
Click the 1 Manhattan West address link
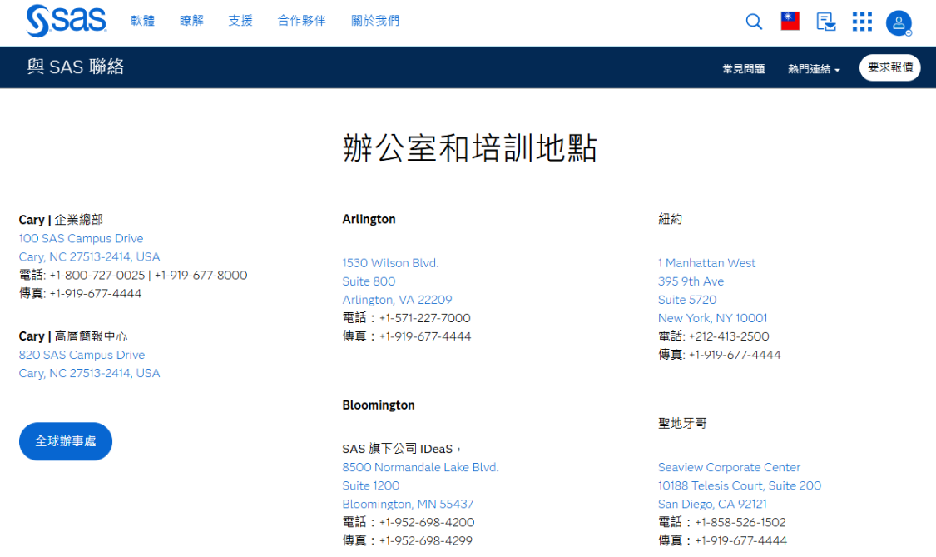coord(706,263)
